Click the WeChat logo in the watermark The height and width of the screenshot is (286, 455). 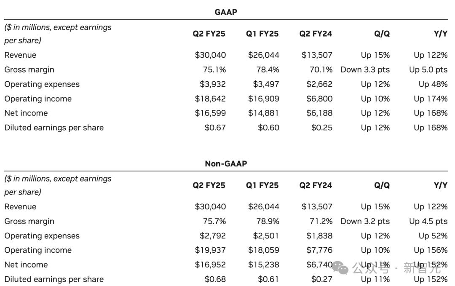pos(340,267)
